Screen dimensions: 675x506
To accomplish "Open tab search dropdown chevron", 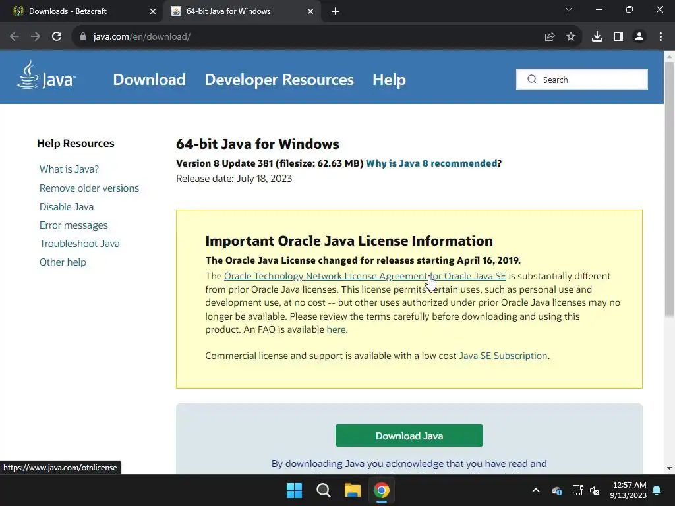I will [569, 9].
